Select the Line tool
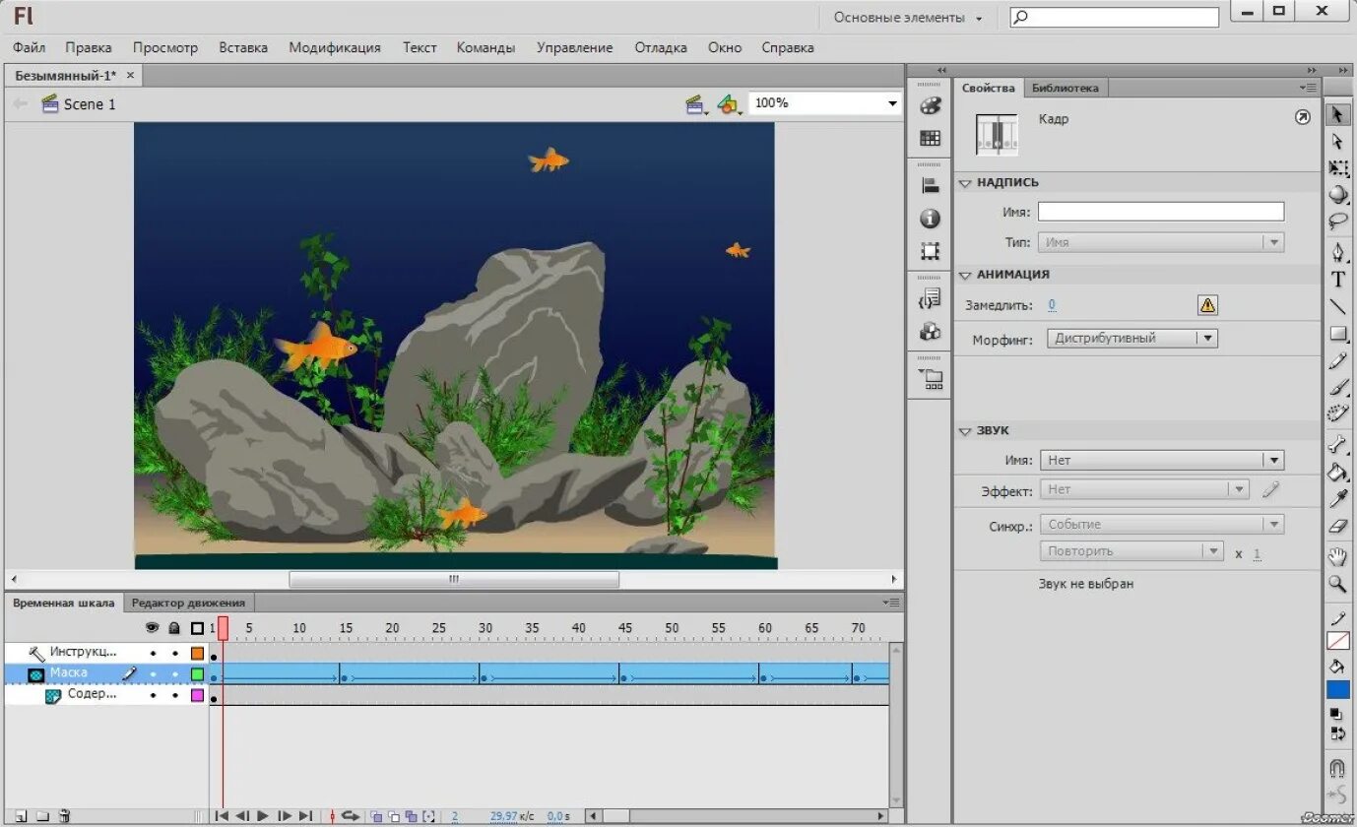 1337,307
